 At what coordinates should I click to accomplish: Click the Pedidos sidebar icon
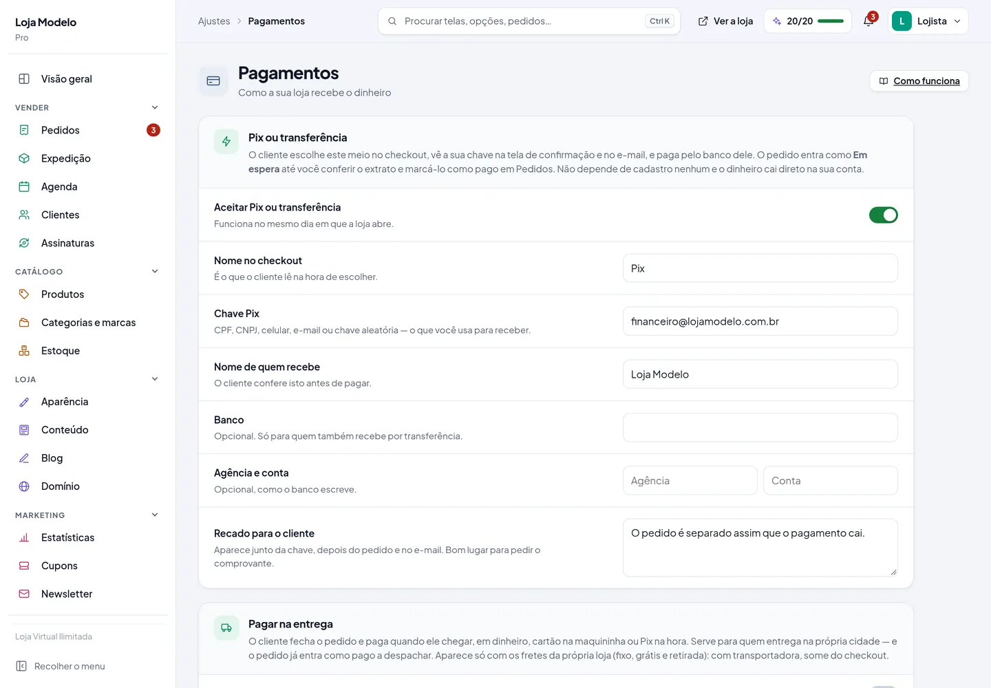pyautogui.click(x=24, y=130)
